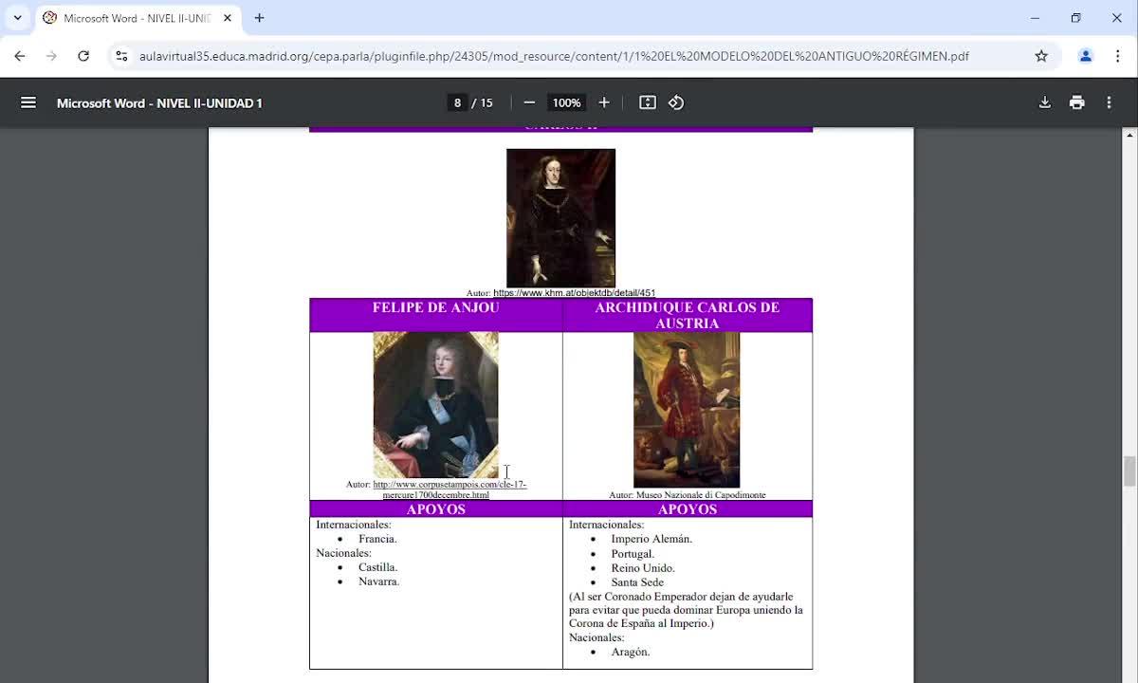Restore down the browser window
Image resolution: width=1138 pixels, height=683 pixels.
(1075, 18)
